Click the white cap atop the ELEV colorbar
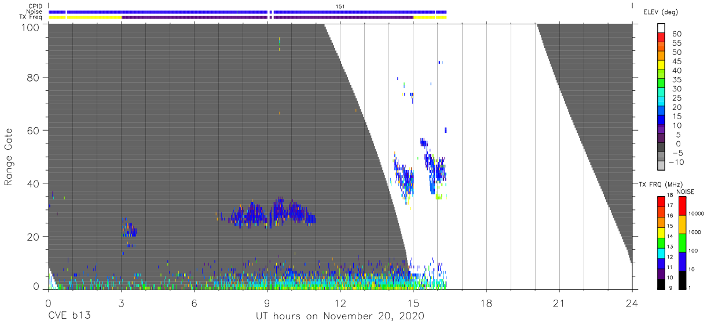711x328 pixels. 661,28
